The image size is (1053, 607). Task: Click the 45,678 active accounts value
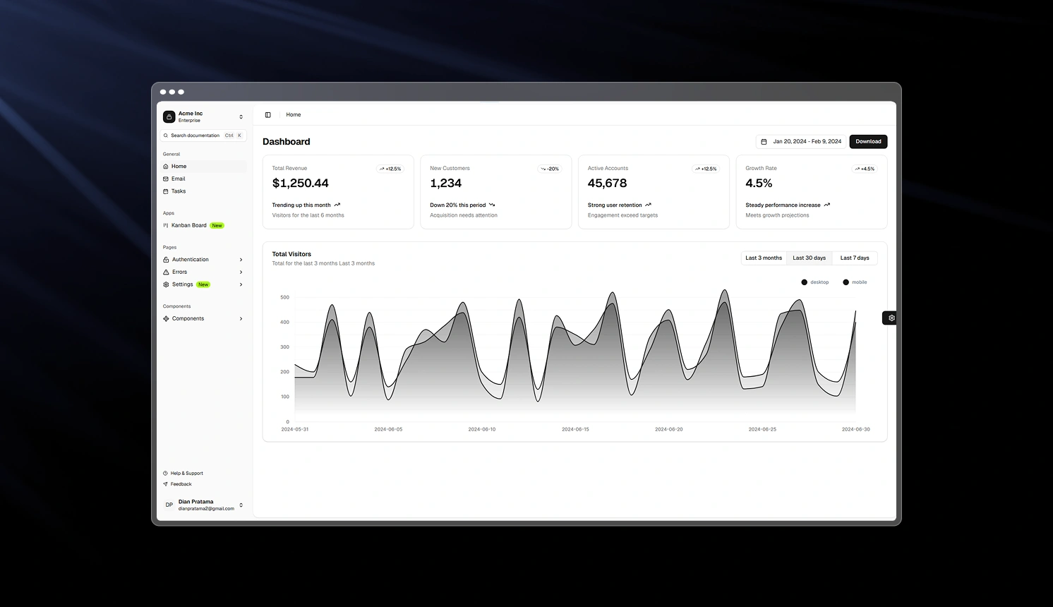pyautogui.click(x=607, y=184)
